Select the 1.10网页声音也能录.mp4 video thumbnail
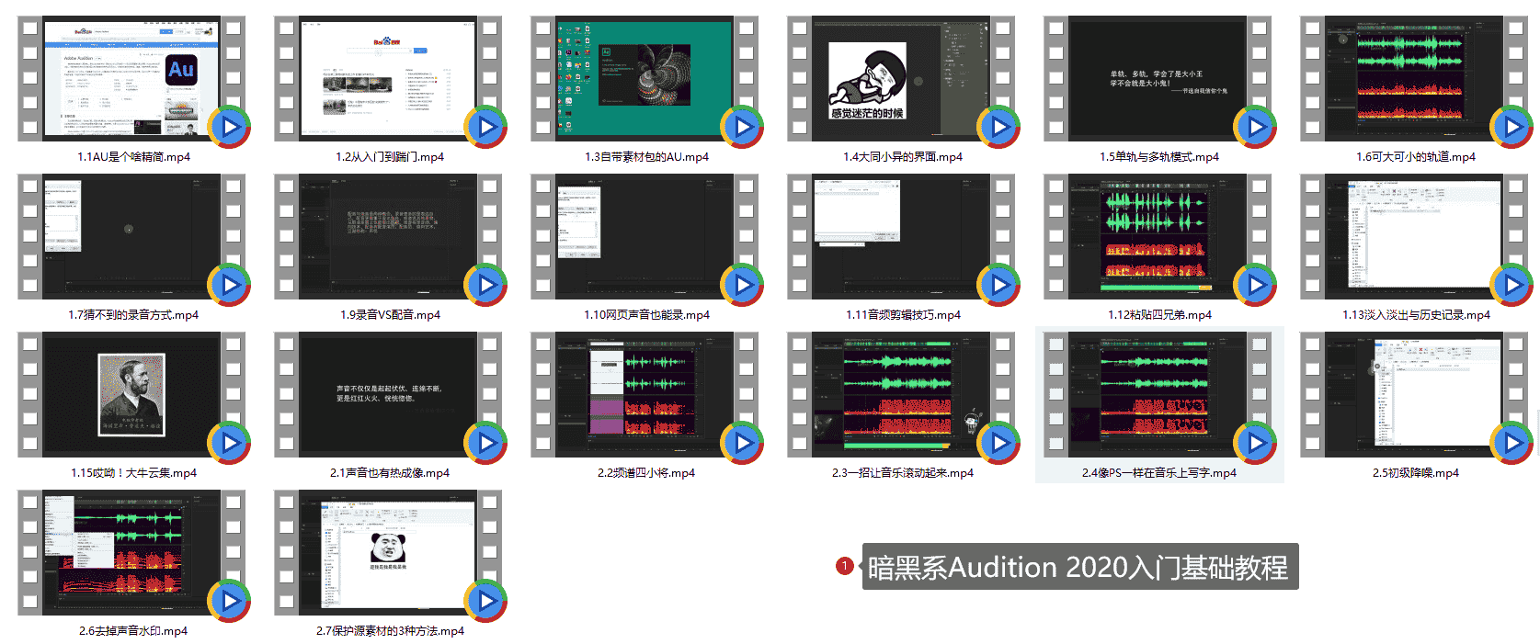1540x644 pixels. click(645, 236)
